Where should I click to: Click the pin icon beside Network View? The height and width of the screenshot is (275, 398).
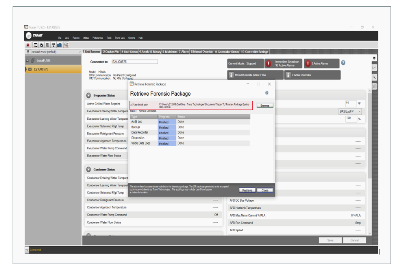coord(28,52)
